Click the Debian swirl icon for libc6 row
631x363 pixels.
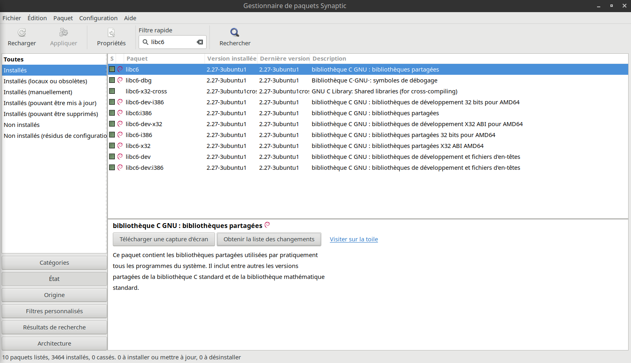pos(120,69)
